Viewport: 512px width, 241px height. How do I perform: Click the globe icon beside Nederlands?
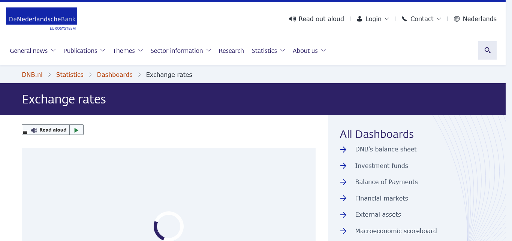[x=457, y=19]
